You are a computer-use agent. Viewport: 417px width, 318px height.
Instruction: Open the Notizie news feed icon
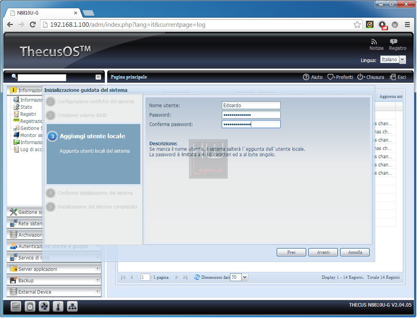point(374,42)
